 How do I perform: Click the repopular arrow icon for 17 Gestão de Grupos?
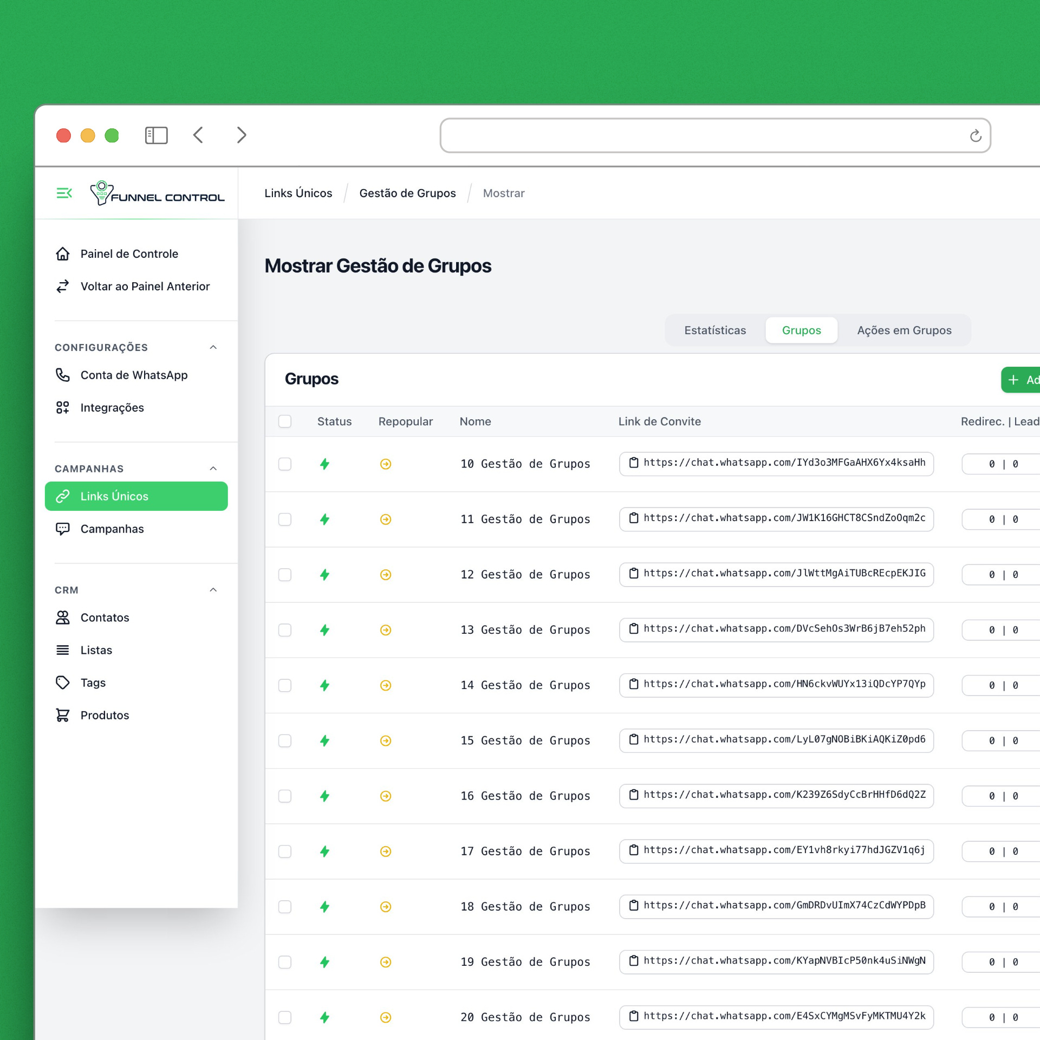tap(386, 851)
